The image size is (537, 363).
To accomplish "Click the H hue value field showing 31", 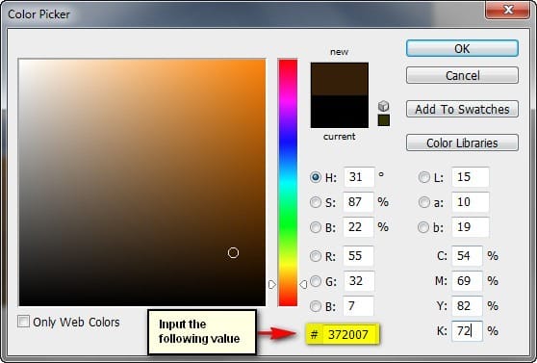I will coord(359,177).
